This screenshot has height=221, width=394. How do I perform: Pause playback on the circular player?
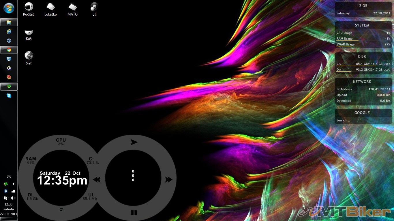pos(134,212)
